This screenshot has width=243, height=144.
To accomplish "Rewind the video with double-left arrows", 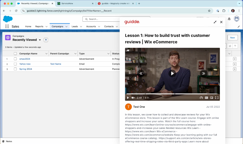I will 141,73.
